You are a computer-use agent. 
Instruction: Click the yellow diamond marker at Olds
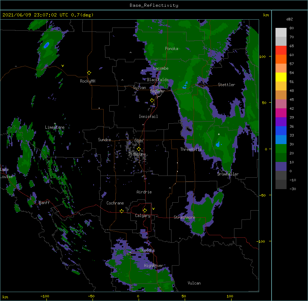point(139,149)
